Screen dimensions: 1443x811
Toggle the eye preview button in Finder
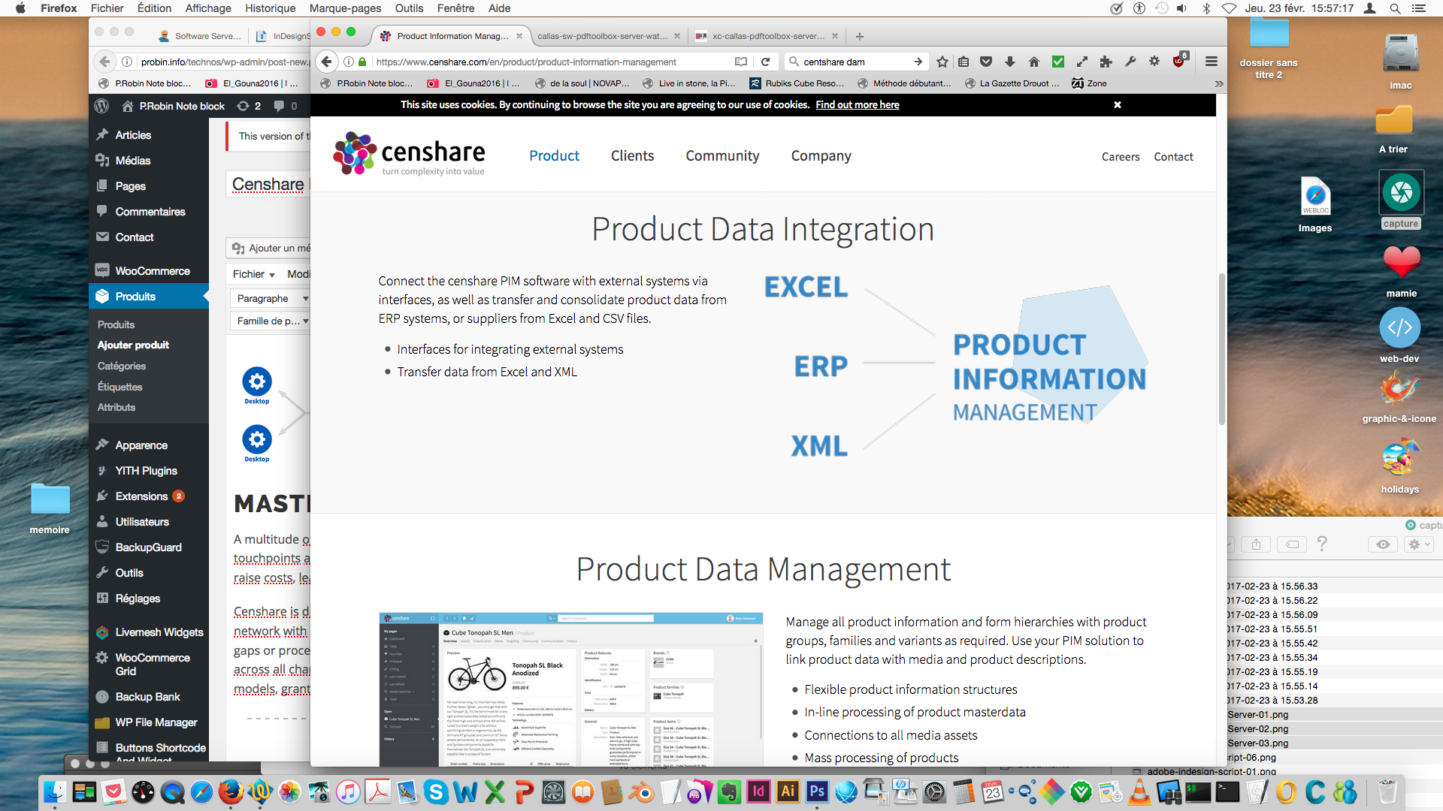click(x=1383, y=544)
